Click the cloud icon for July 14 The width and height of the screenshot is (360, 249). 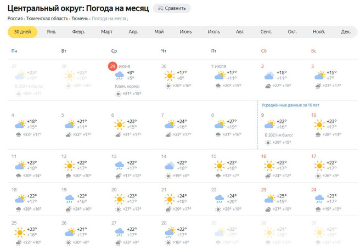(x=169, y=165)
